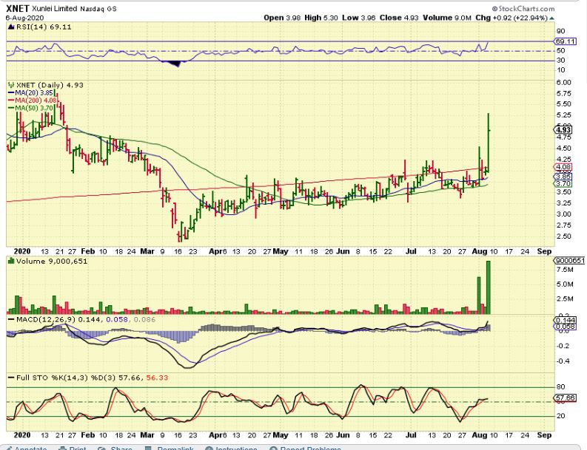This screenshot has width=587, height=450.
Task: Open the Print link below chart
Action: tap(73, 447)
